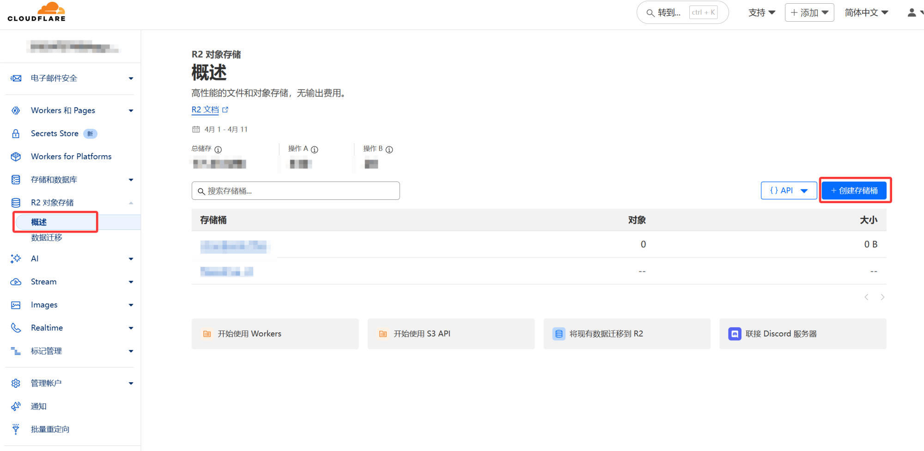Expand the 管理帐户 submenu arrow
The image size is (924, 451).
click(131, 384)
